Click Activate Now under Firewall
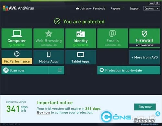The width and height of the screenshot is (162, 126). (x=145, y=45)
